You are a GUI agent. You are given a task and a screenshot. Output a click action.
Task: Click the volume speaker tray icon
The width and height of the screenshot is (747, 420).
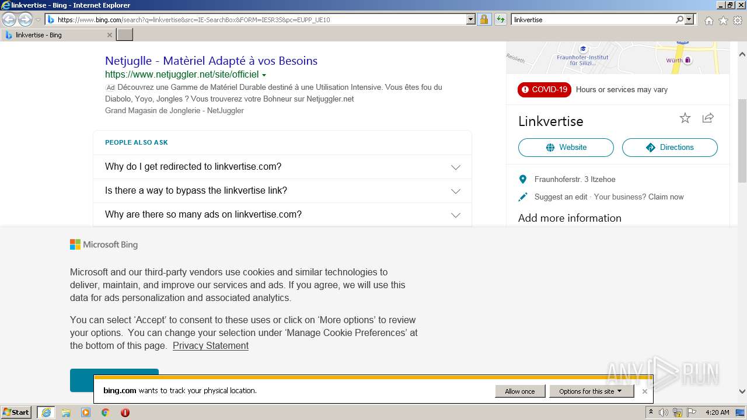click(x=664, y=412)
